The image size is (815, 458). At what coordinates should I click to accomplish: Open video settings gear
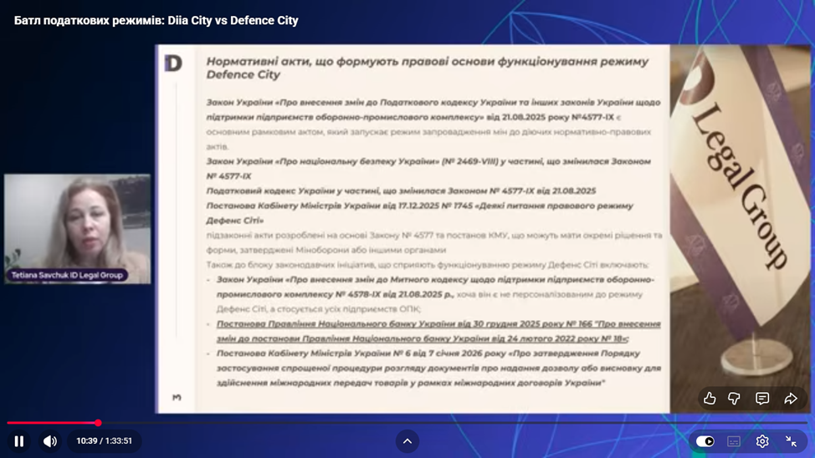762,441
